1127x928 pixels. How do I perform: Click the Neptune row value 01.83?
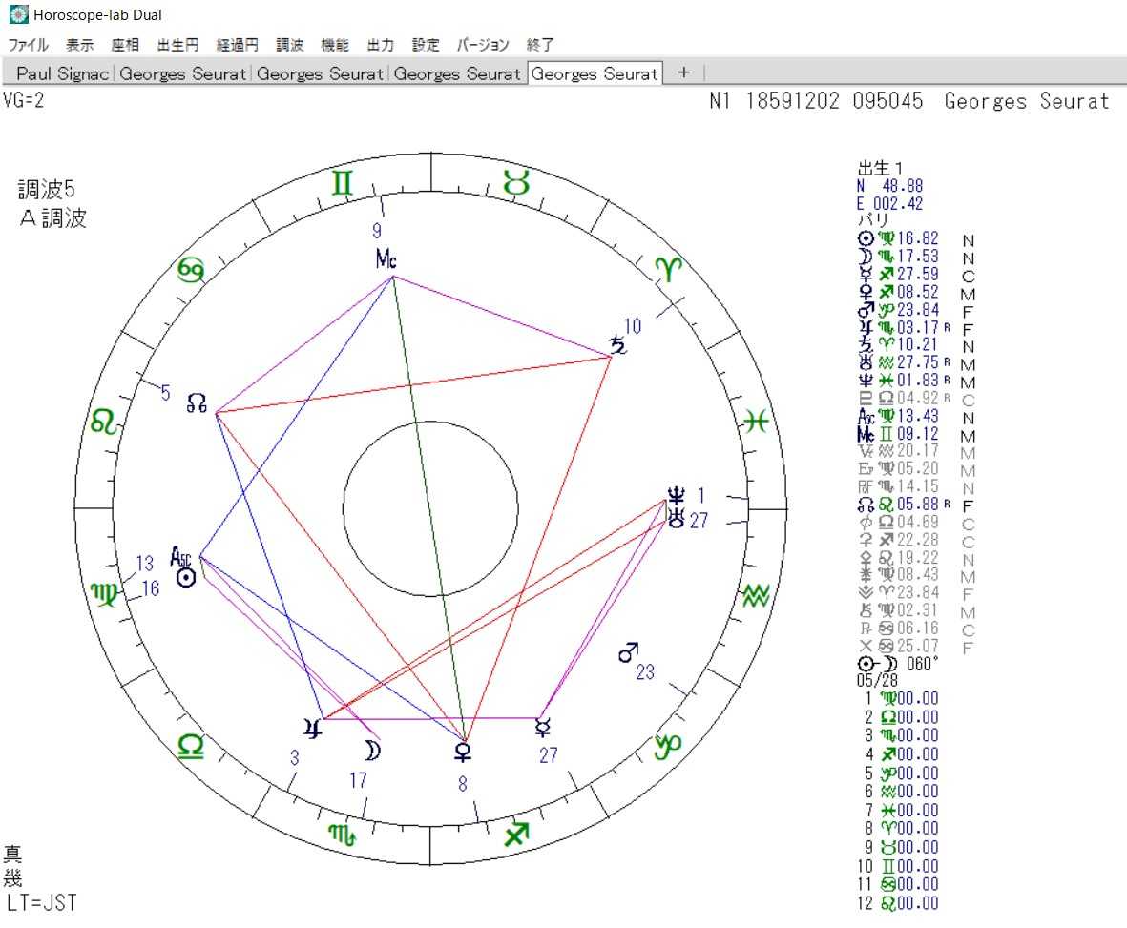[918, 381]
